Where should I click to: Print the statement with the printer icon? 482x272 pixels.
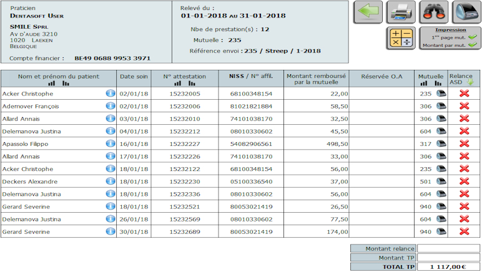pyautogui.click(x=401, y=12)
